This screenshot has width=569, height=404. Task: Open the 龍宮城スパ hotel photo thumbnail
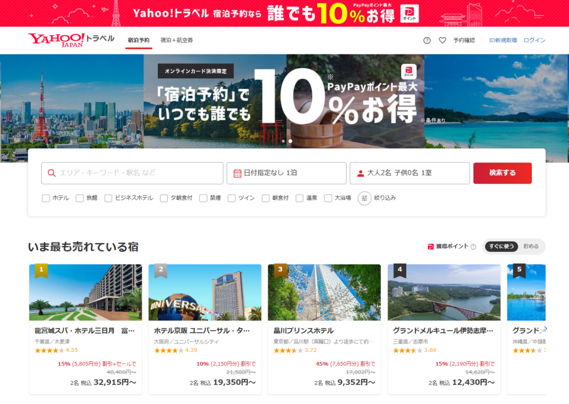86,292
